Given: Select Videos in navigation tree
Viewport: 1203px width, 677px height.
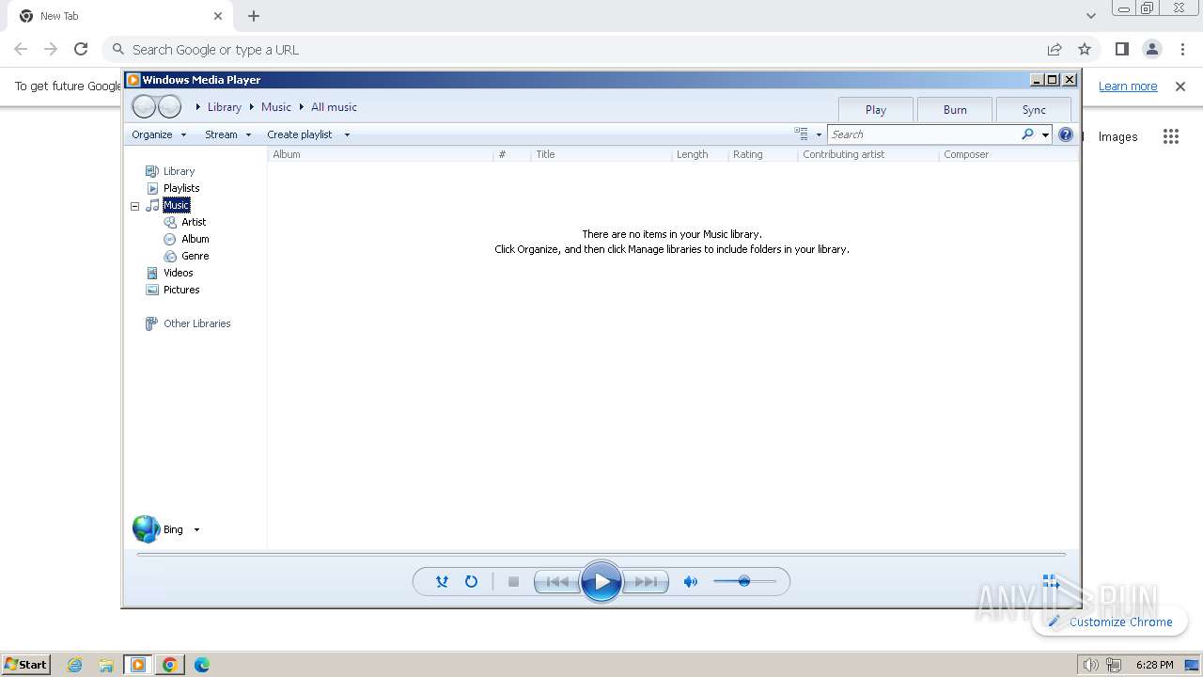Looking at the screenshot, I should 178,273.
